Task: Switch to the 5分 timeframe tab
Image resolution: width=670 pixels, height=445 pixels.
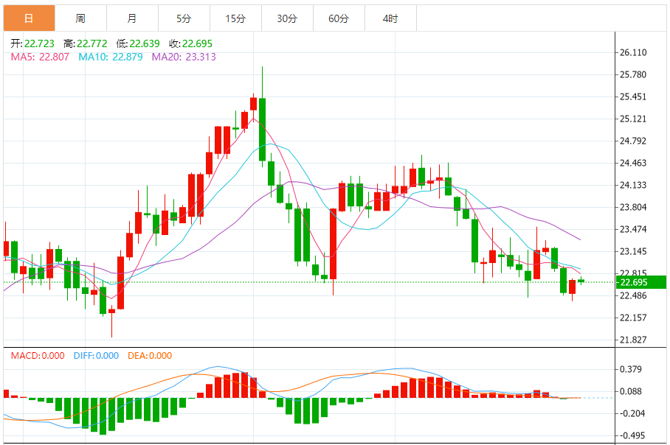Action: coord(184,18)
